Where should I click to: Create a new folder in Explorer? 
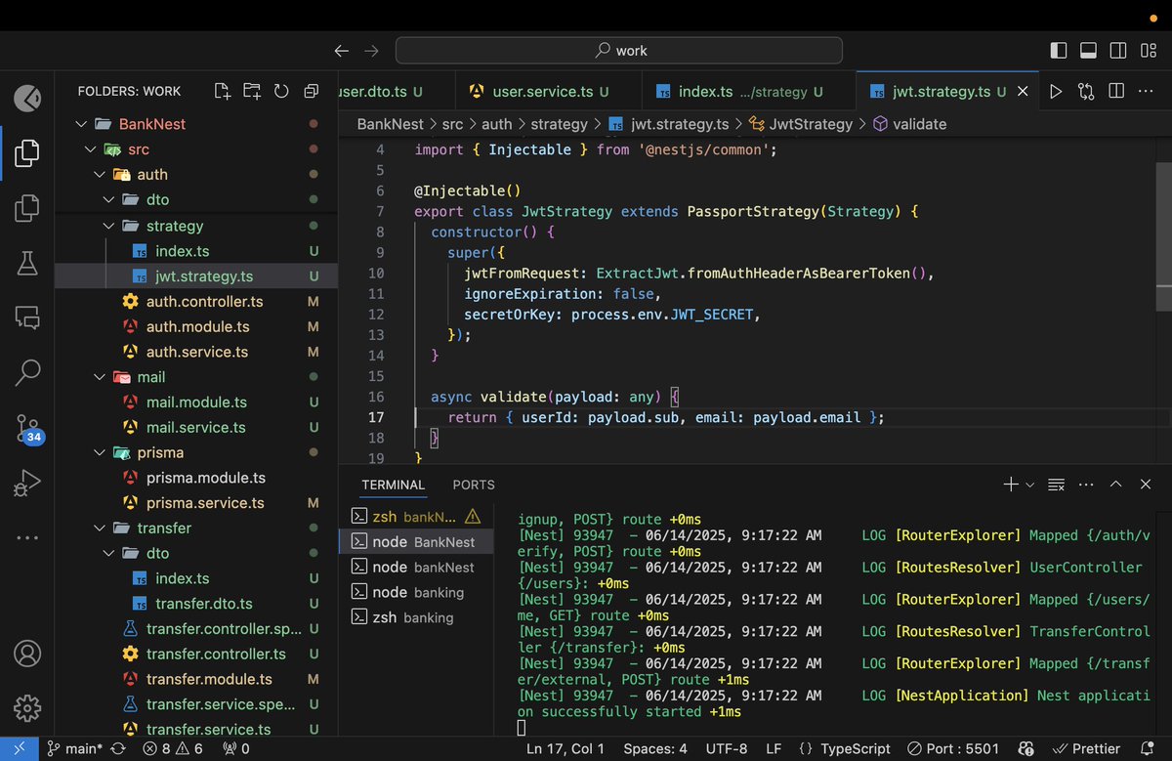tap(252, 91)
